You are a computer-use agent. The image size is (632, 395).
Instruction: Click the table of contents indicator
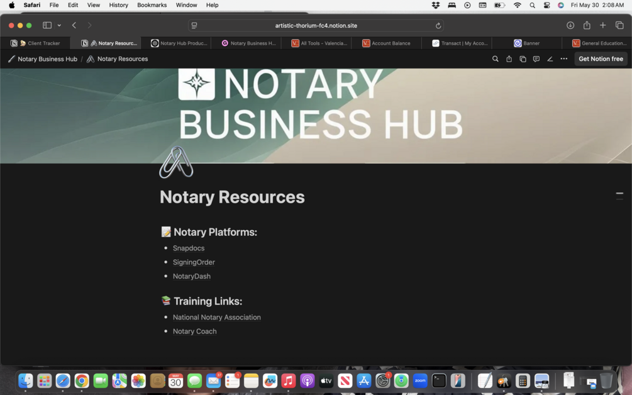(619, 196)
